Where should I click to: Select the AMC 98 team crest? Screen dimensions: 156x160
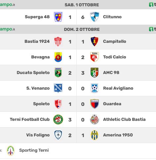tap(95, 73)
